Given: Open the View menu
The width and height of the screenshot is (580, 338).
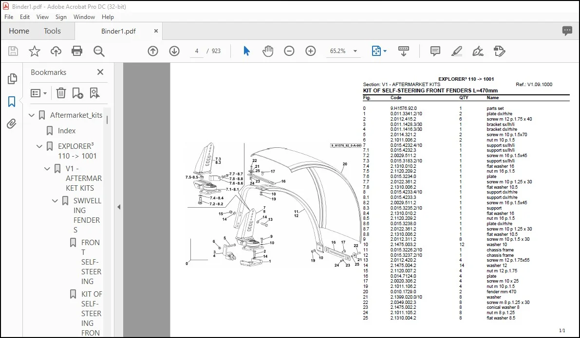Looking at the screenshot, I should [x=42, y=17].
